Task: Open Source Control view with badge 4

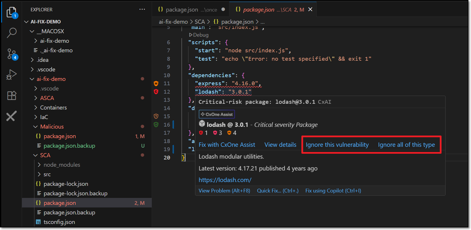Action: [x=12, y=54]
